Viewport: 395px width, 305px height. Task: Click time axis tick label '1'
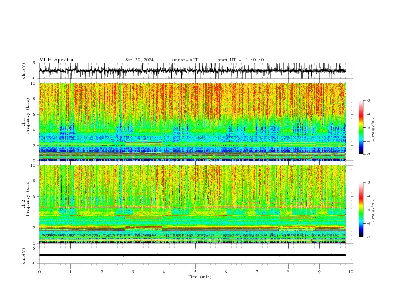tap(70, 272)
